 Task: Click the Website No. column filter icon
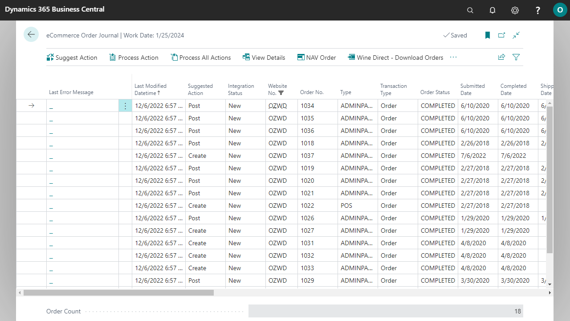click(281, 93)
